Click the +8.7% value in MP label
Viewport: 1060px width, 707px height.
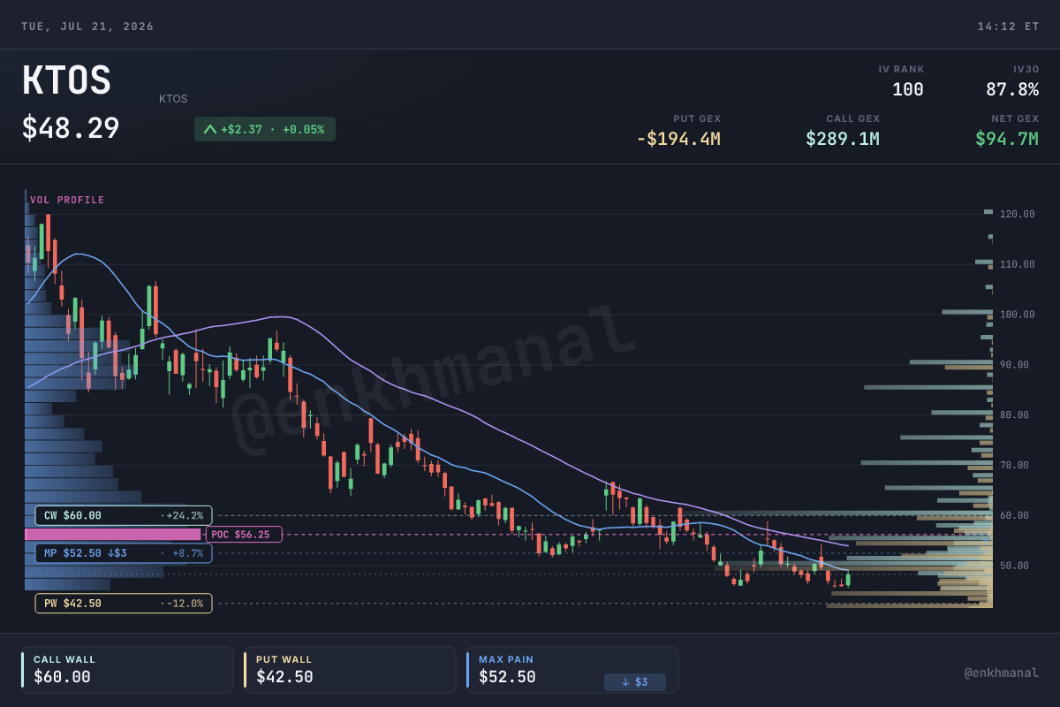(x=186, y=553)
